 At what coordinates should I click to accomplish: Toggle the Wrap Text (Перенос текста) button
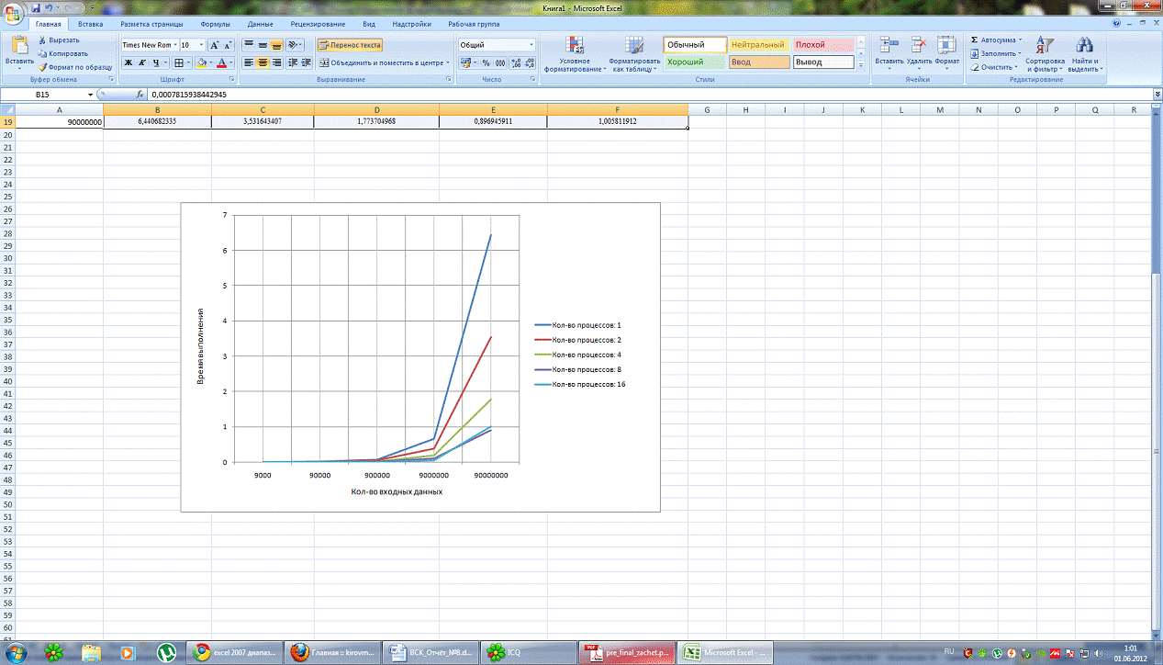pos(350,44)
